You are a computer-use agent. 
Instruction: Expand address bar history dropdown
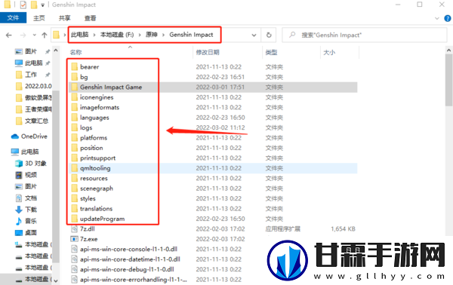click(254, 35)
